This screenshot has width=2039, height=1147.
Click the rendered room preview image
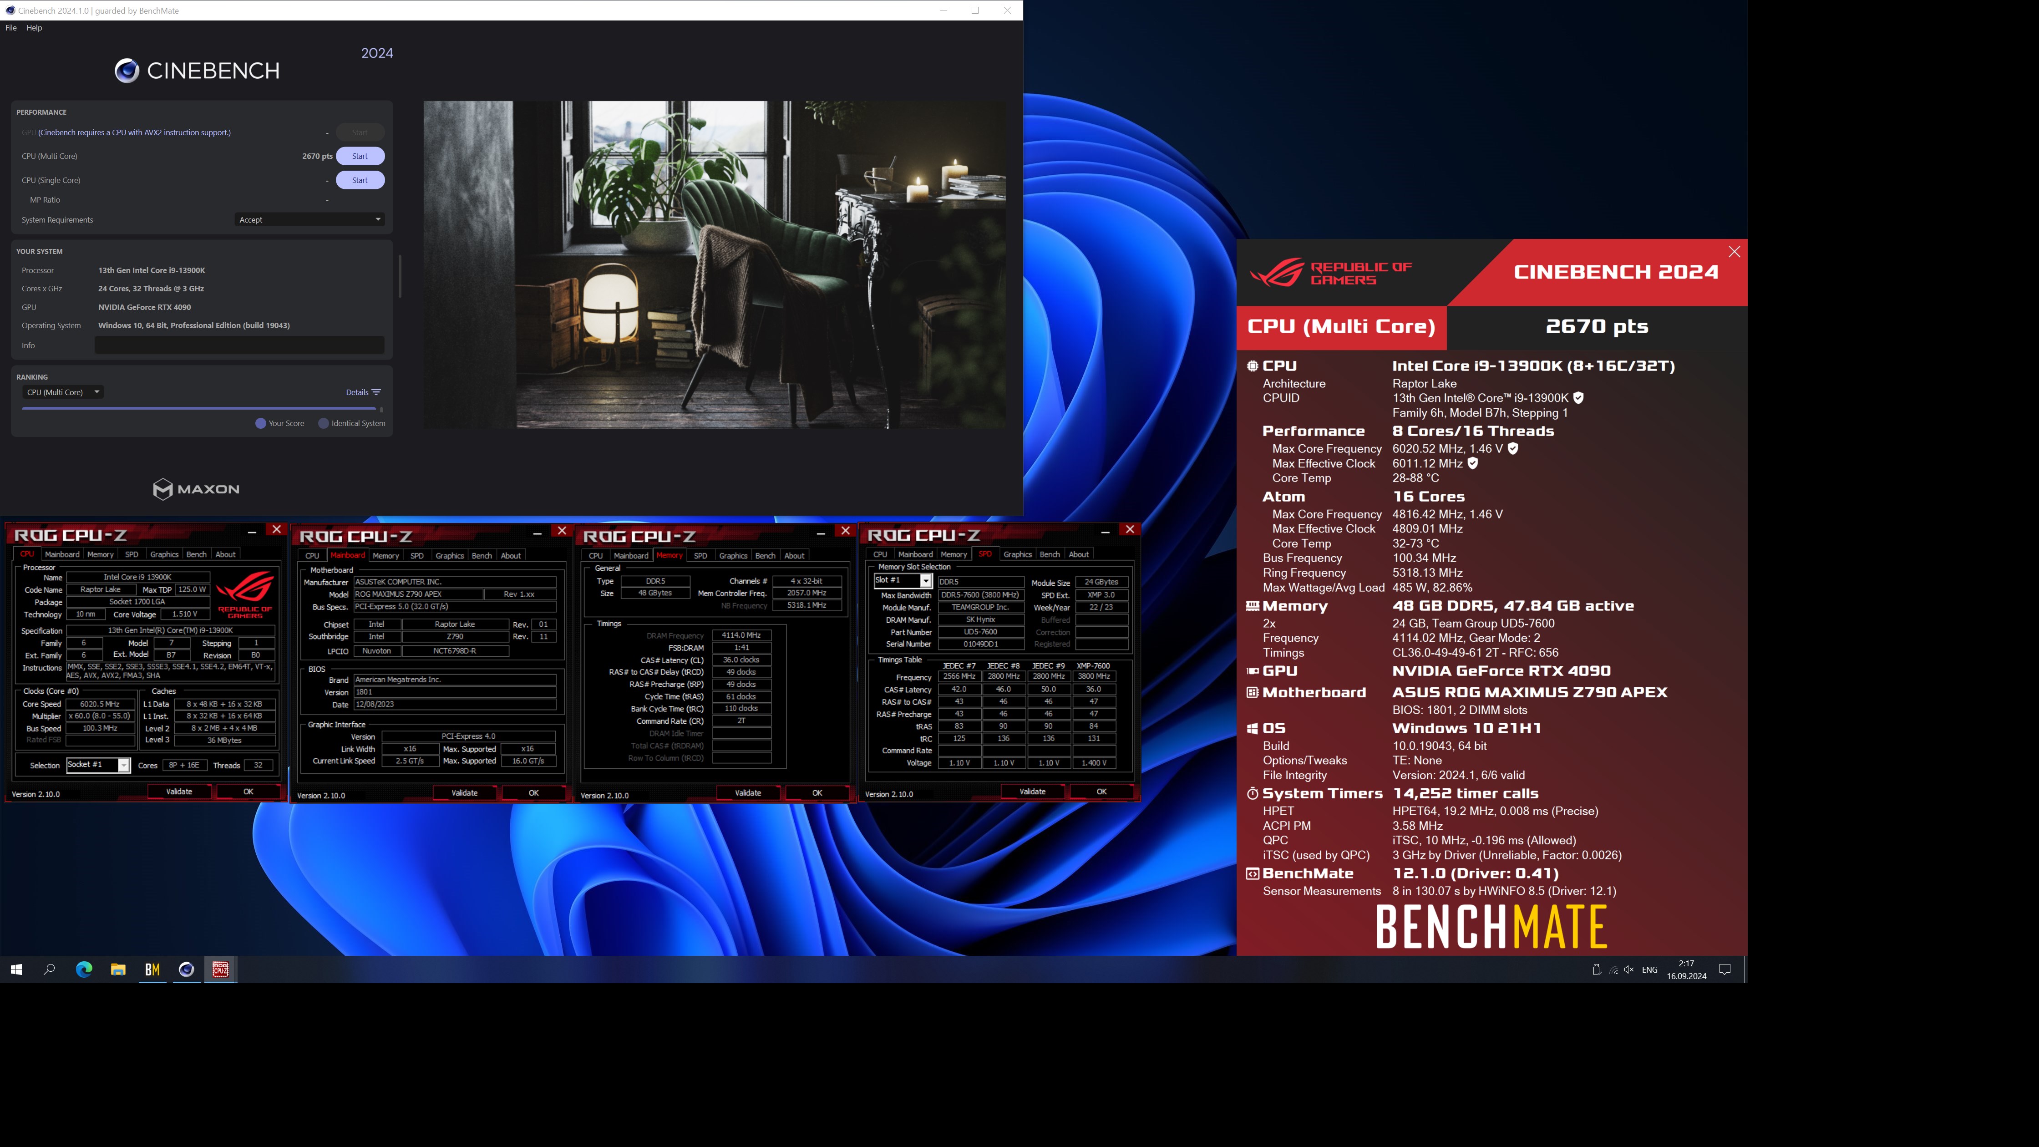[715, 265]
